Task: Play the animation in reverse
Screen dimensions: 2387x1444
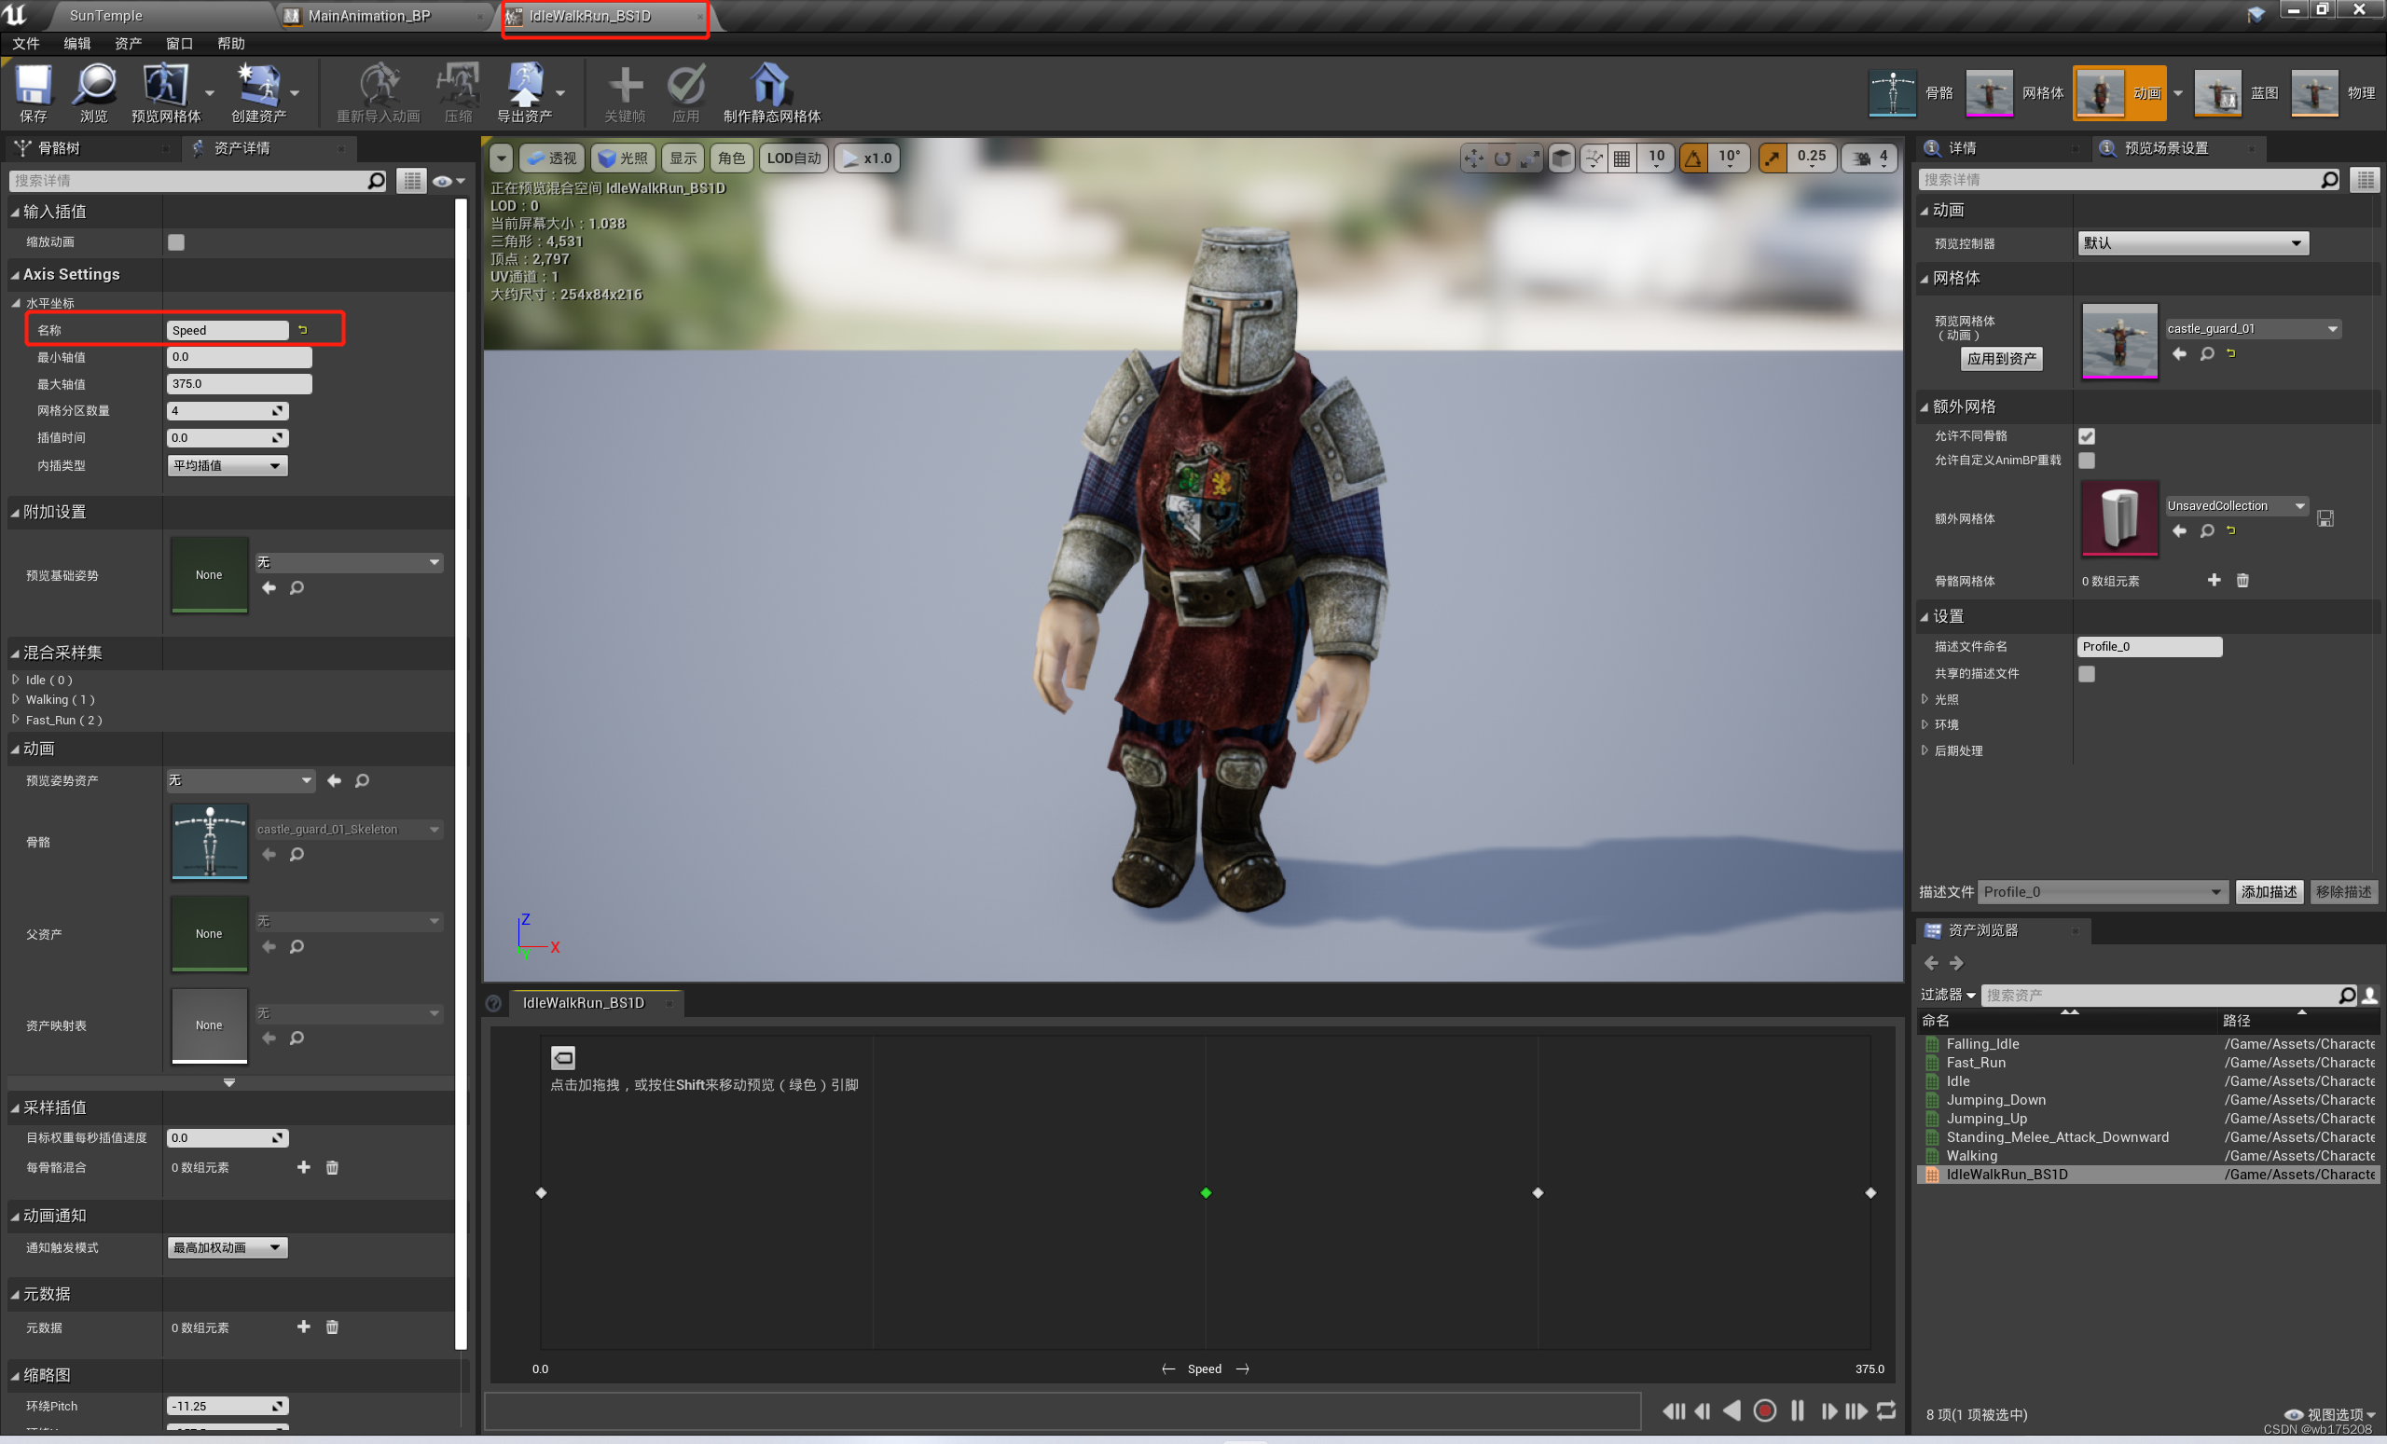Action: pyautogui.click(x=1732, y=1411)
